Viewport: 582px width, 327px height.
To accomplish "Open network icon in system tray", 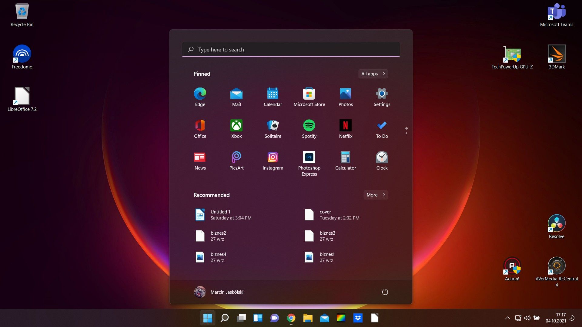I will point(518,318).
